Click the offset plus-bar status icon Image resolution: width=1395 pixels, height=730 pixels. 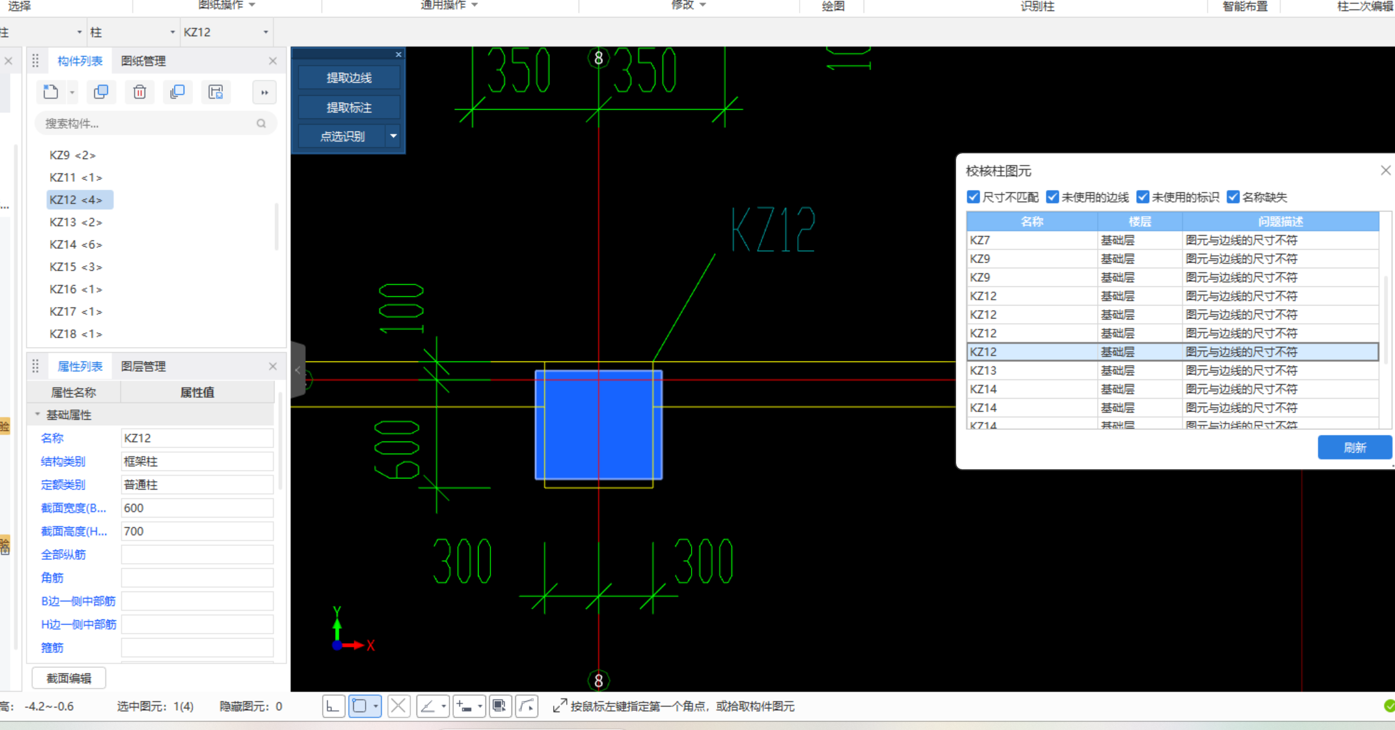tap(464, 706)
